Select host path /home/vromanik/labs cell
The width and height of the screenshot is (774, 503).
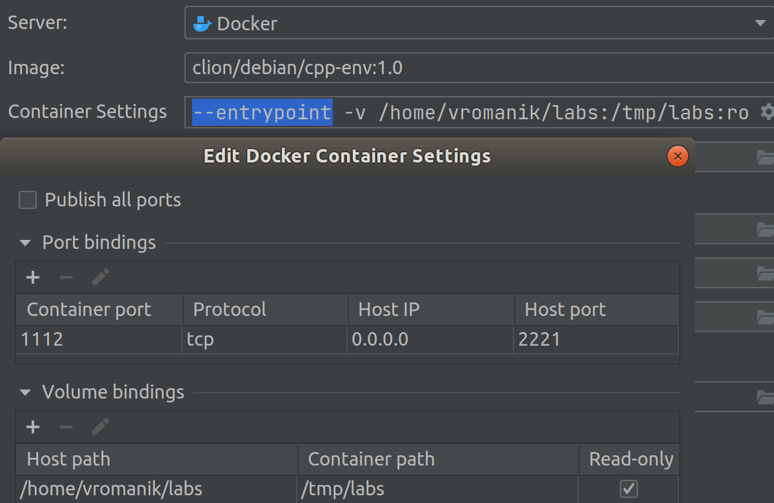click(156, 489)
